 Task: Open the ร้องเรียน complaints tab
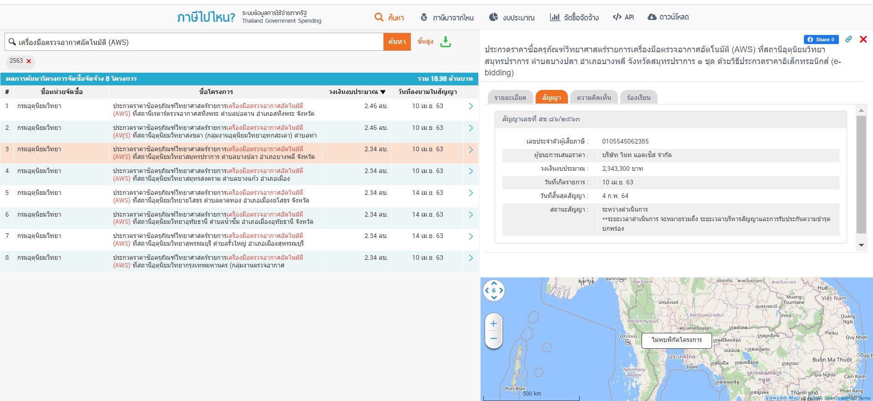tap(638, 98)
